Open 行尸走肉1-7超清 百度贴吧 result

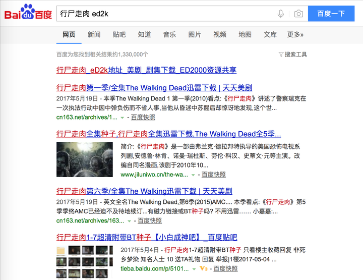147,237
